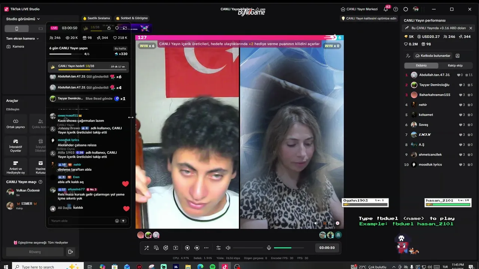Open Spotify from the taskbar
479x269 pixels.
tap(212, 267)
